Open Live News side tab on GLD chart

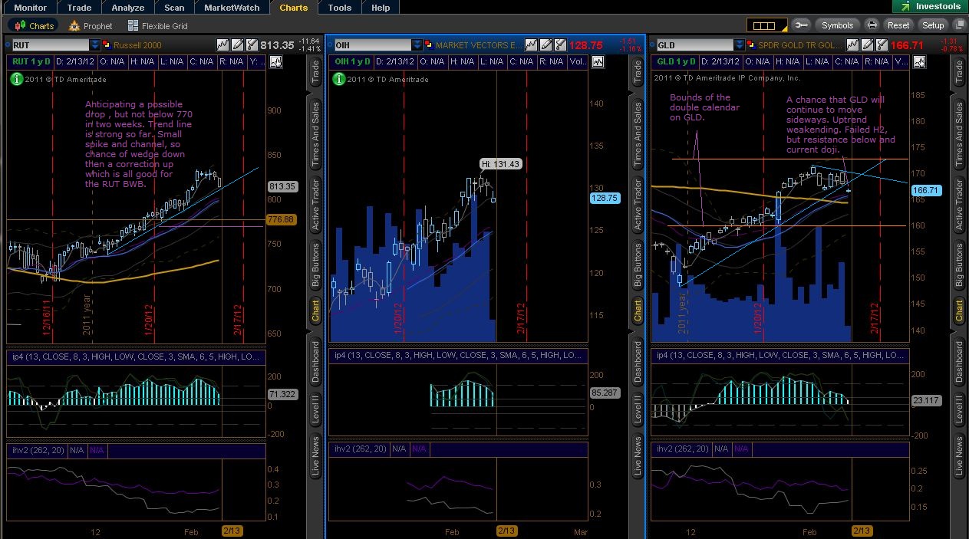point(959,458)
